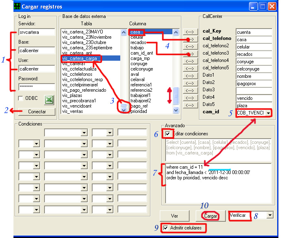Click the arrow button mapping to Dato5

(x=190, y=105)
